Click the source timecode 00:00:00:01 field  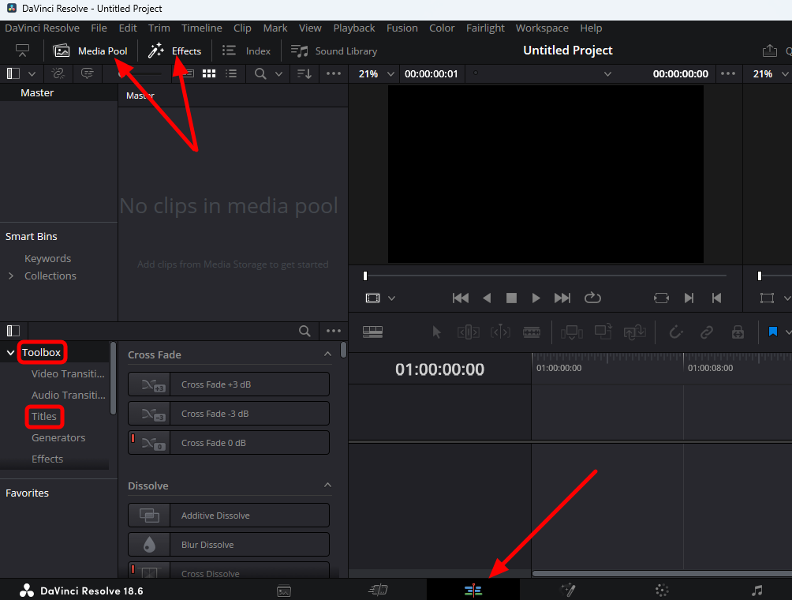(x=431, y=73)
